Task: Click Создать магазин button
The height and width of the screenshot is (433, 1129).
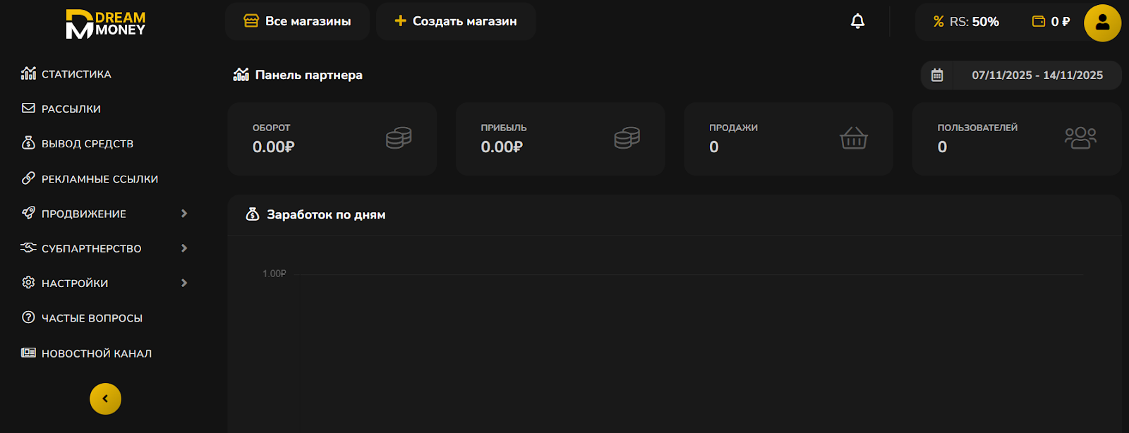Action: [x=456, y=22]
